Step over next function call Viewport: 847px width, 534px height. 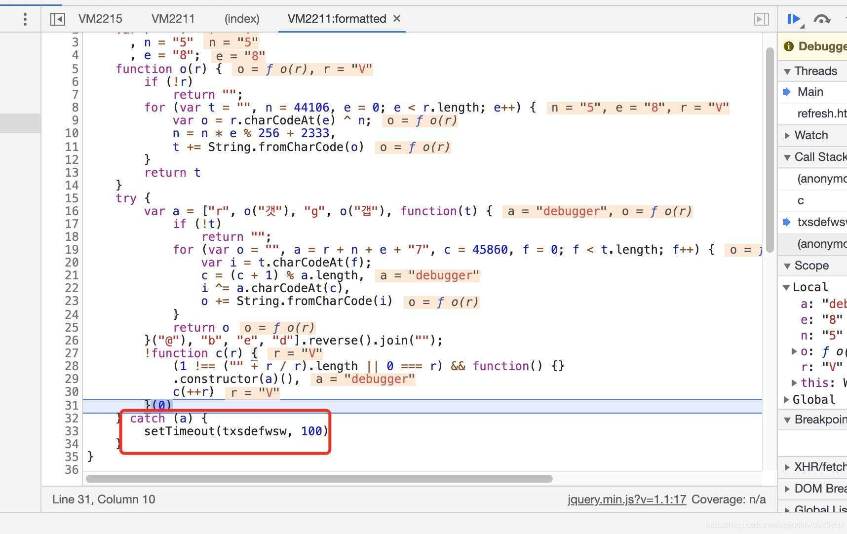[822, 19]
